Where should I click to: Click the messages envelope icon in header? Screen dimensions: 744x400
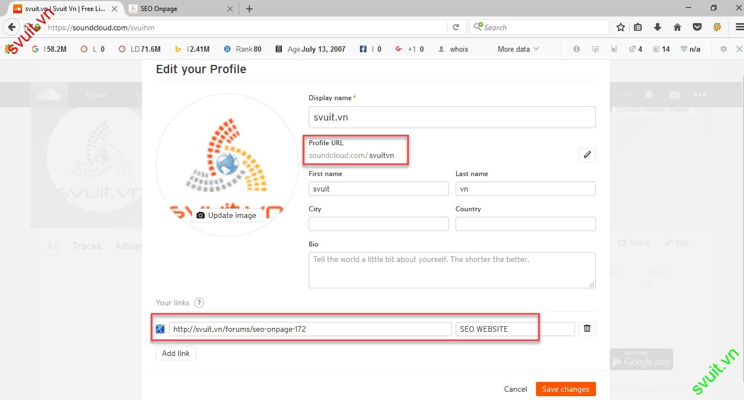pos(675,95)
